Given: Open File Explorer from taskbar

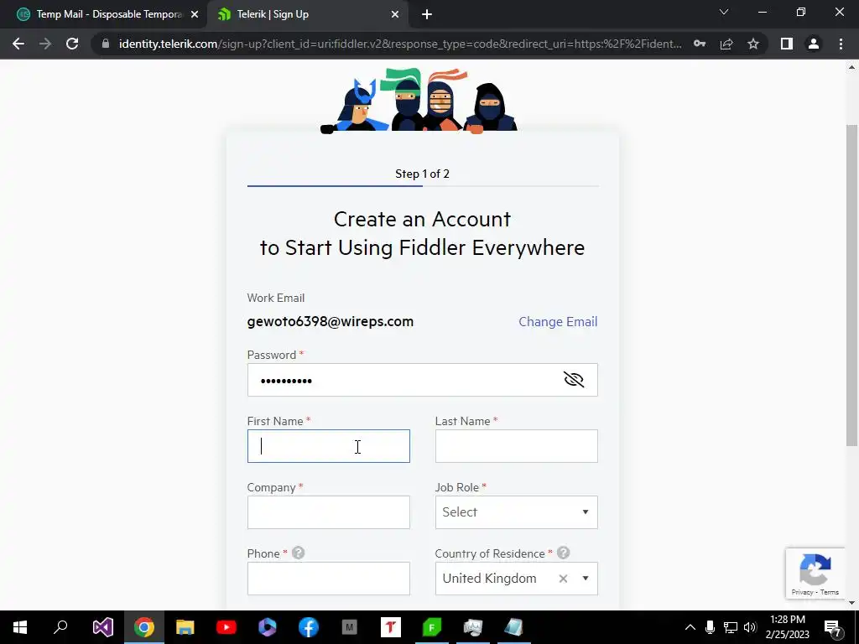Looking at the screenshot, I should [x=185, y=627].
